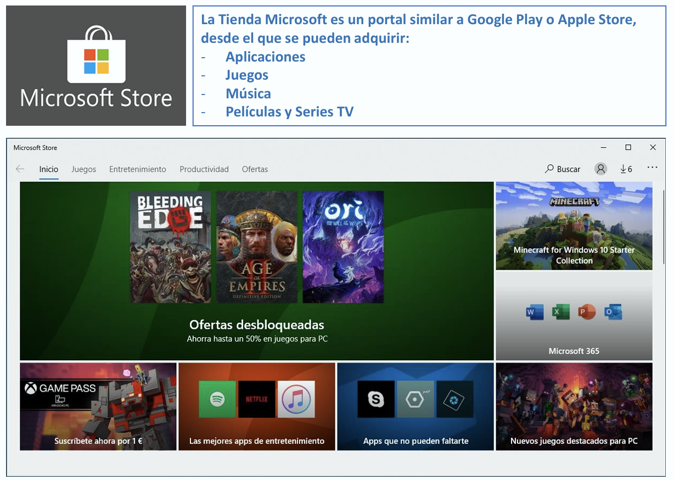Viewport: 674px width, 480px height.
Task: Click the iTunes music note icon
Action: (296, 399)
